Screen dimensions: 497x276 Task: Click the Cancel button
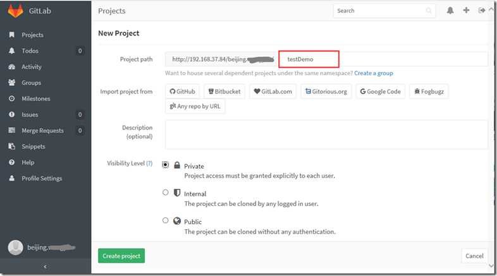pos(474,256)
